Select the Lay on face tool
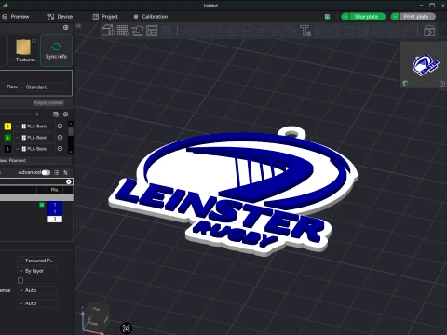This screenshot has height=335, width=447. click(x=233, y=31)
